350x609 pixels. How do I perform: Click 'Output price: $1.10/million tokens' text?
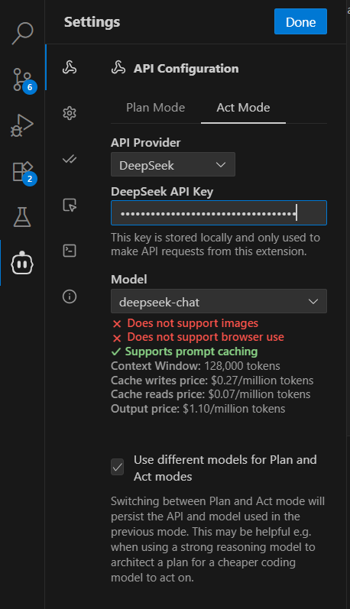pyautogui.click(x=198, y=409)
